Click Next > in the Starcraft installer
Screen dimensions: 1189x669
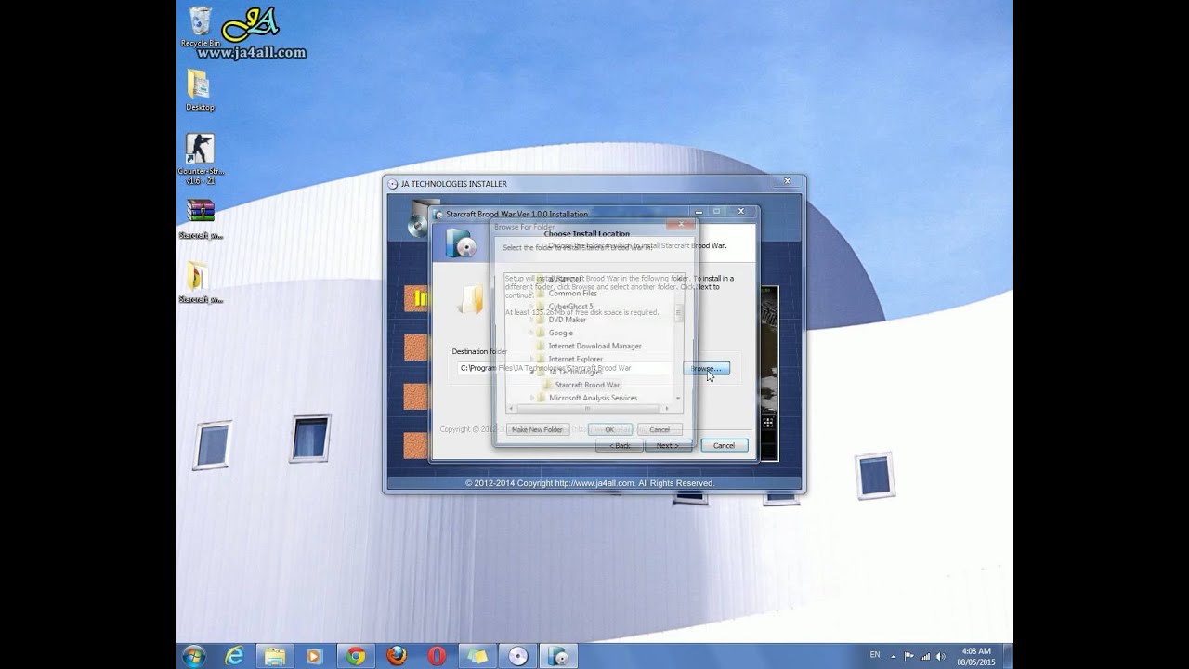tap(667, 445)
